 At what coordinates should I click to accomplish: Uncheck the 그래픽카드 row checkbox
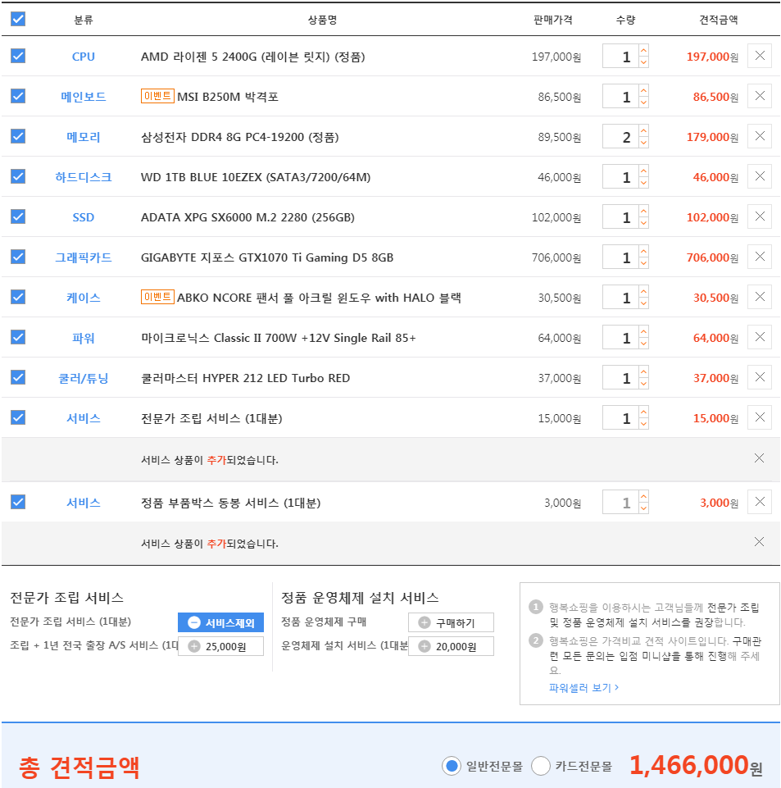pyautogui.click(x=18, y=257)
